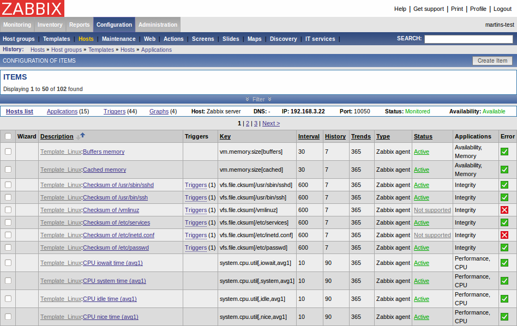Click green error status icon for Buffers memory
This screenshot has width=517, height=326.
[x=504, y=152]
